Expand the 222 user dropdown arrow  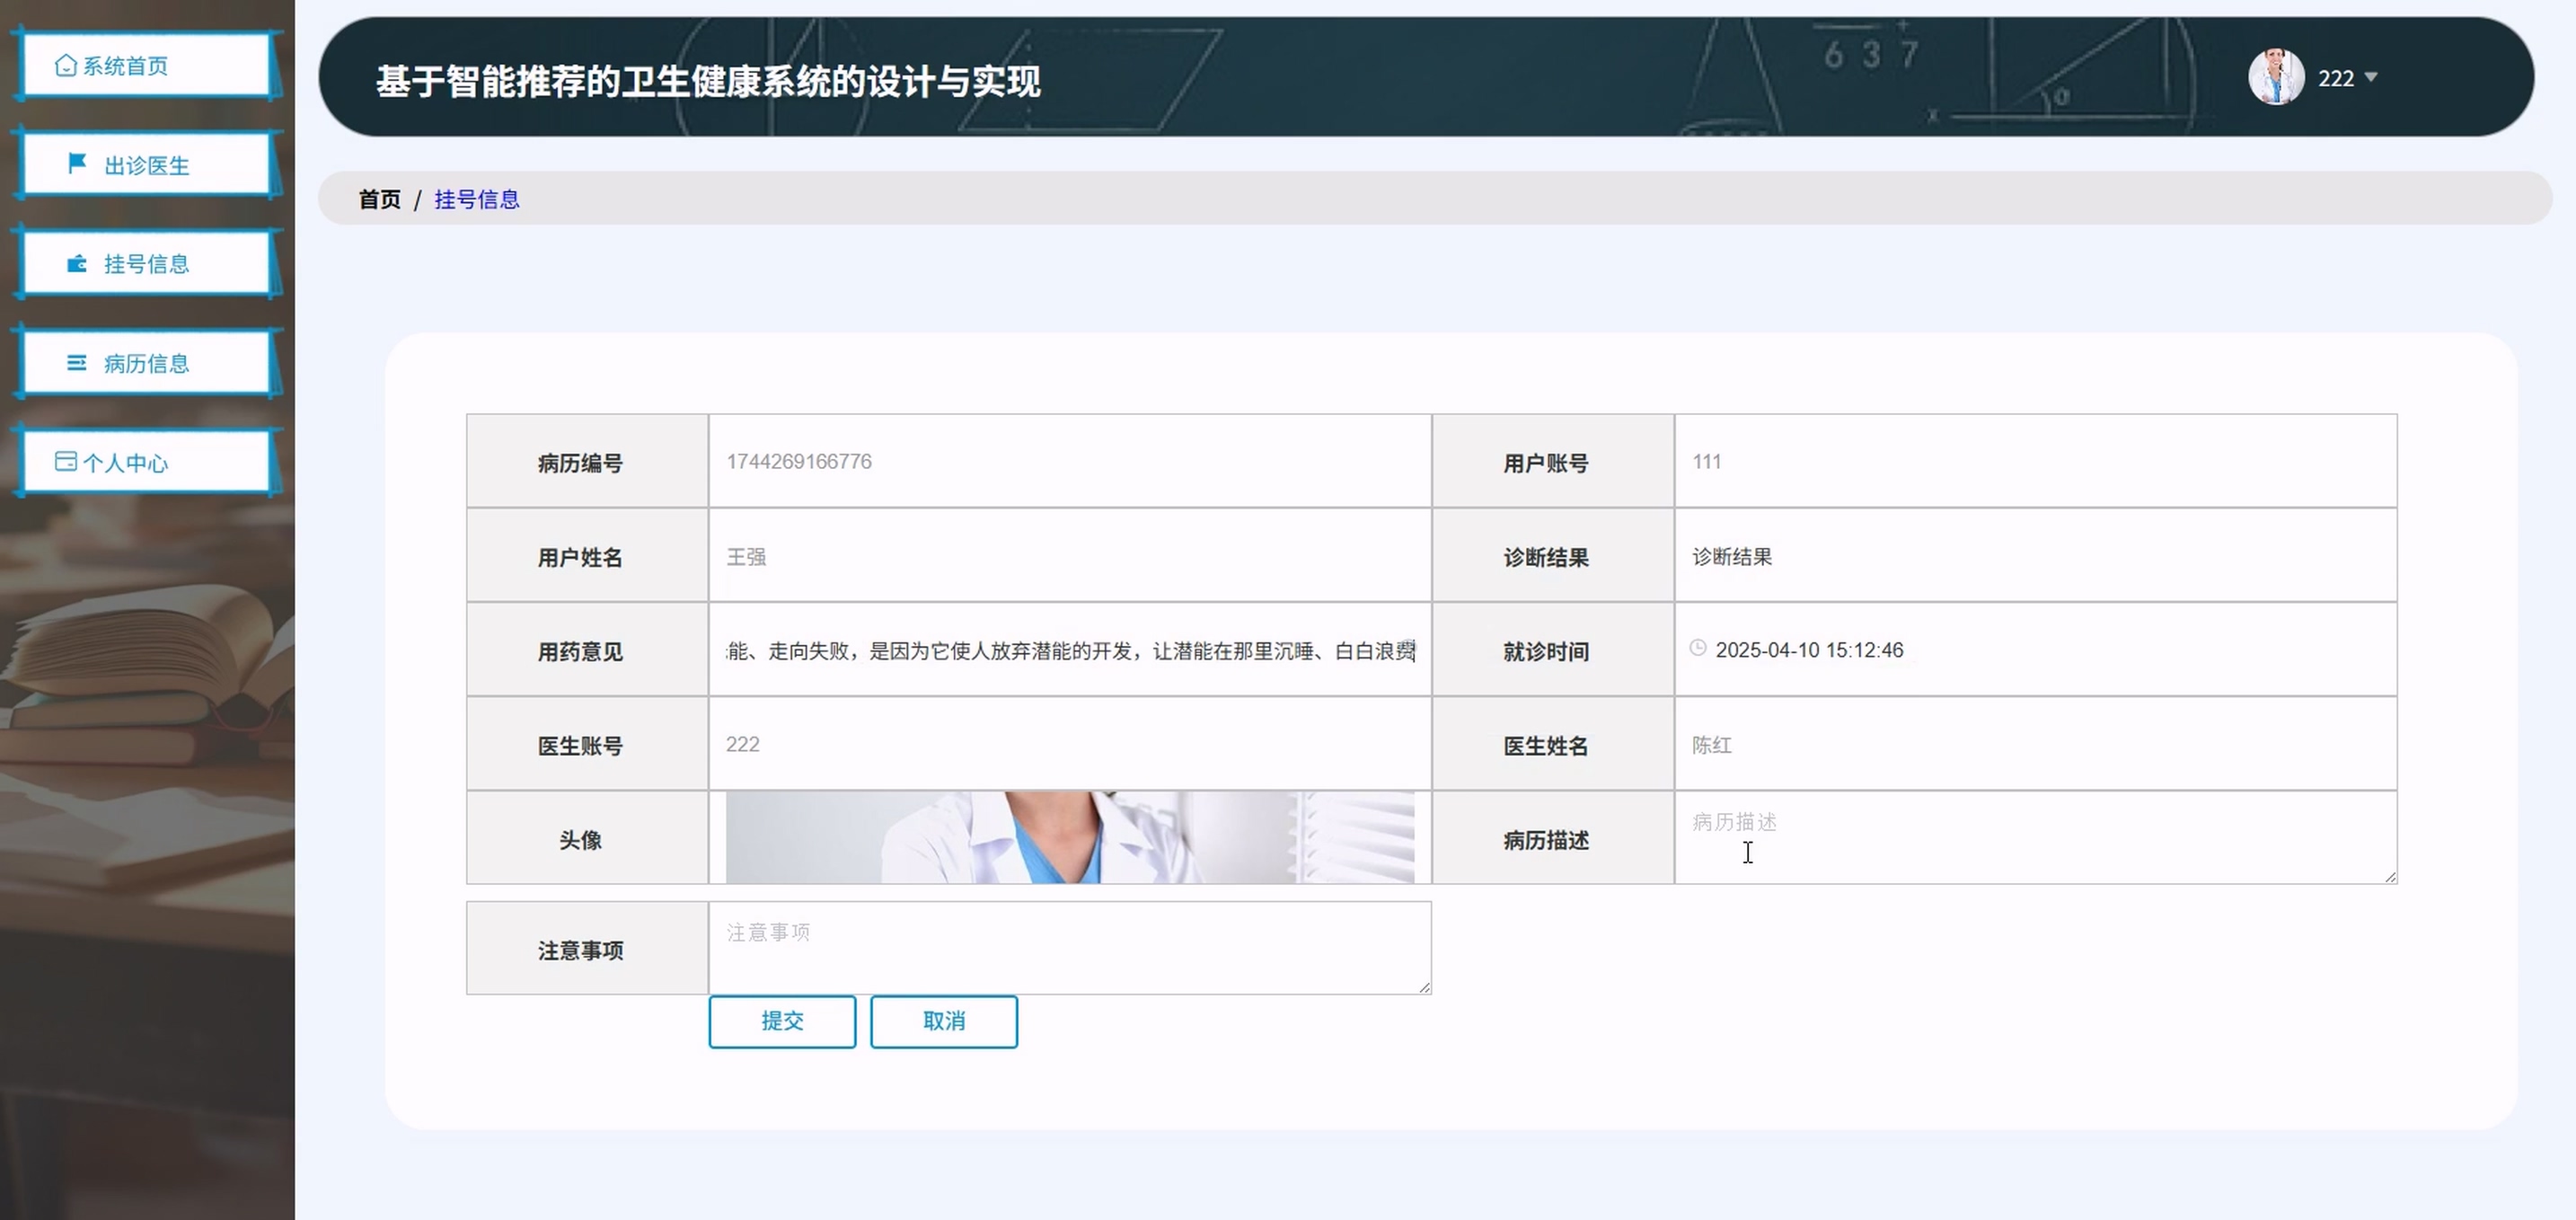click(2371, 78)
